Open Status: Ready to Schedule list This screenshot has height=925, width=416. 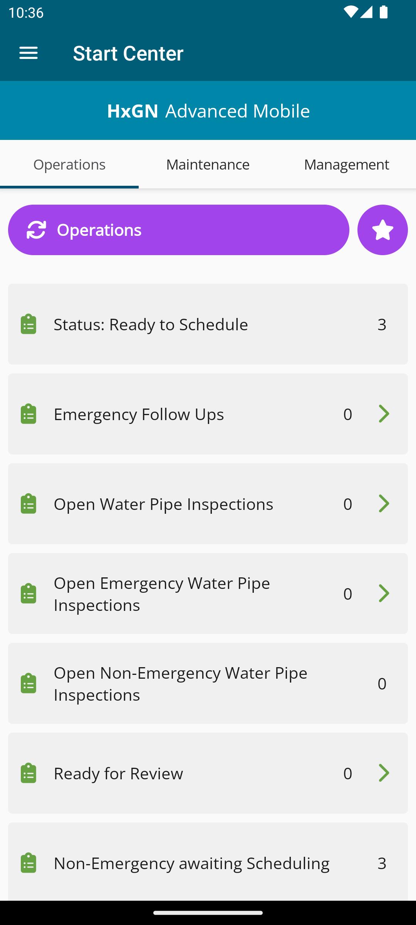tap(208, 324)
